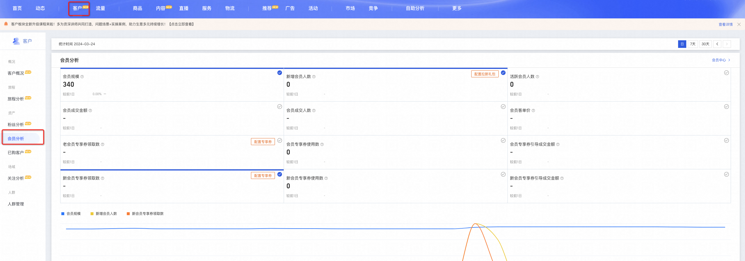Open the 直播 top navigation tab
The image size is (745, 261).
184,8
